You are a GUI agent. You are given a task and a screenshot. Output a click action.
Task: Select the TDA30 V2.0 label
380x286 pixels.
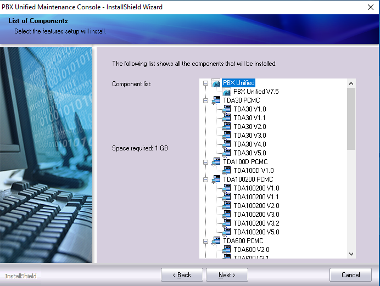(250, 127)
